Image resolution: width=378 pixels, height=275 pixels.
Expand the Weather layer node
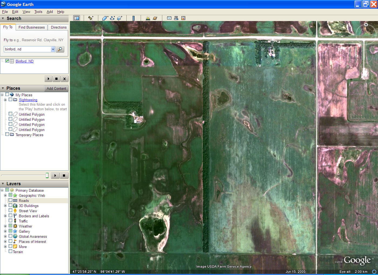tap(5, 226)
